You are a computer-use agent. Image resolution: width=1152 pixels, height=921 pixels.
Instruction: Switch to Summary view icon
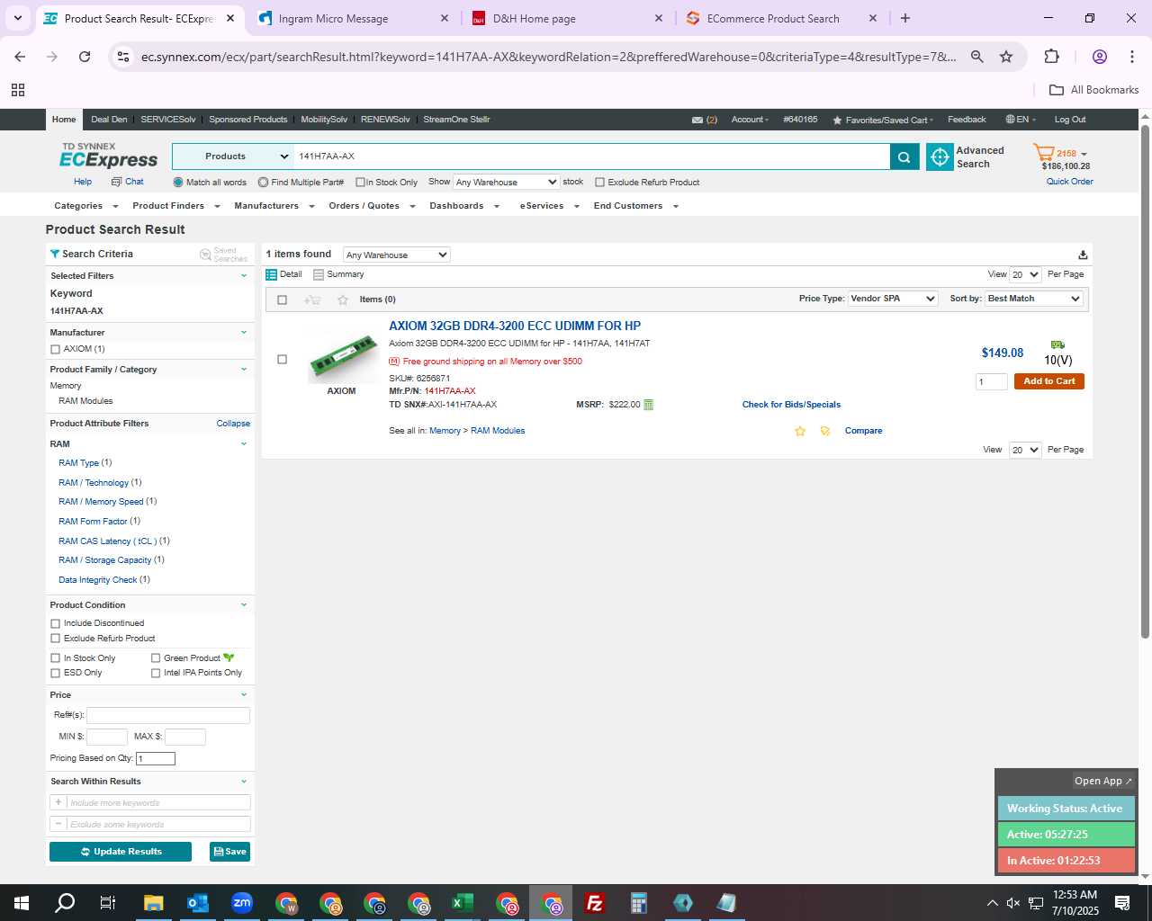(x=319, y=274)
